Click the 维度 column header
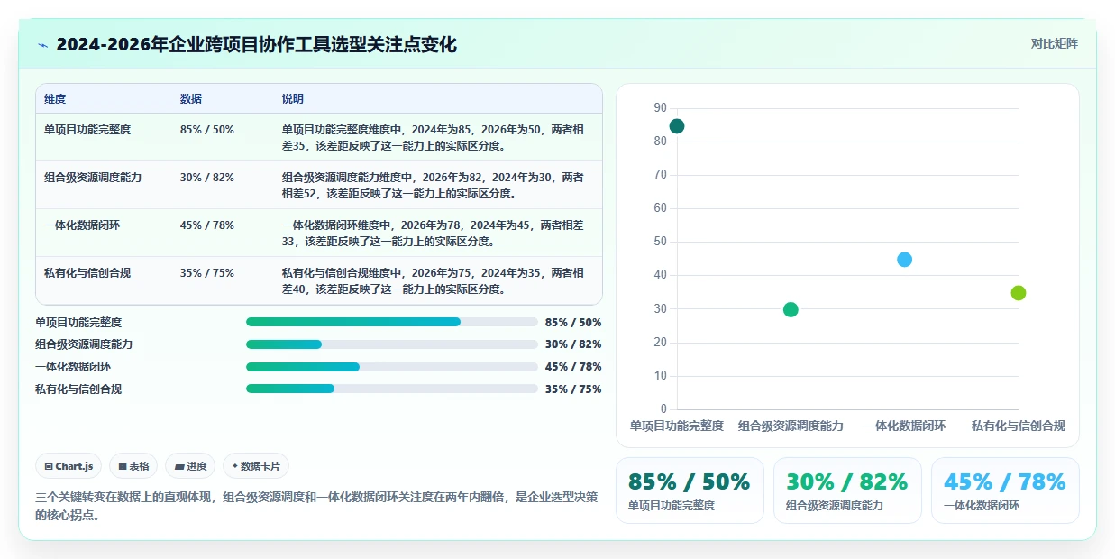This screenshot has width=1115, height=559. coord(55,99)
